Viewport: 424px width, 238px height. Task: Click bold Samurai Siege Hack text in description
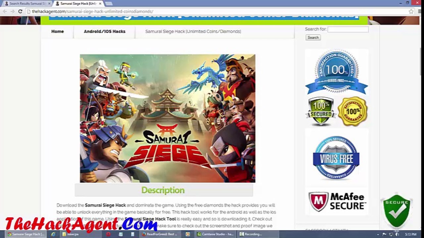click(x=105, y=205)
